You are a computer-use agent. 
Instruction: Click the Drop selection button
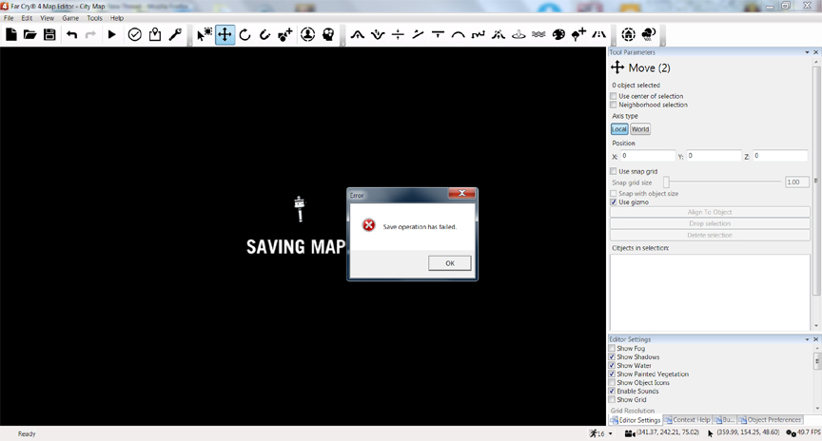(x=710, y=223)
